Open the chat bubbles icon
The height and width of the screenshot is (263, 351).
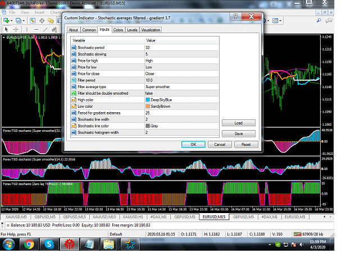click(x=329, y=21)
